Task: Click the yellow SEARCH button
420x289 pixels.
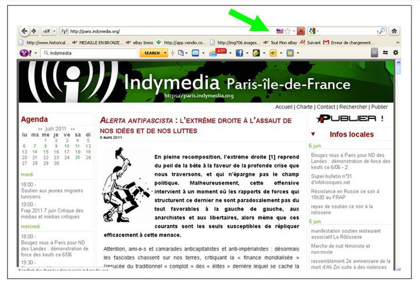Action: 152,53
